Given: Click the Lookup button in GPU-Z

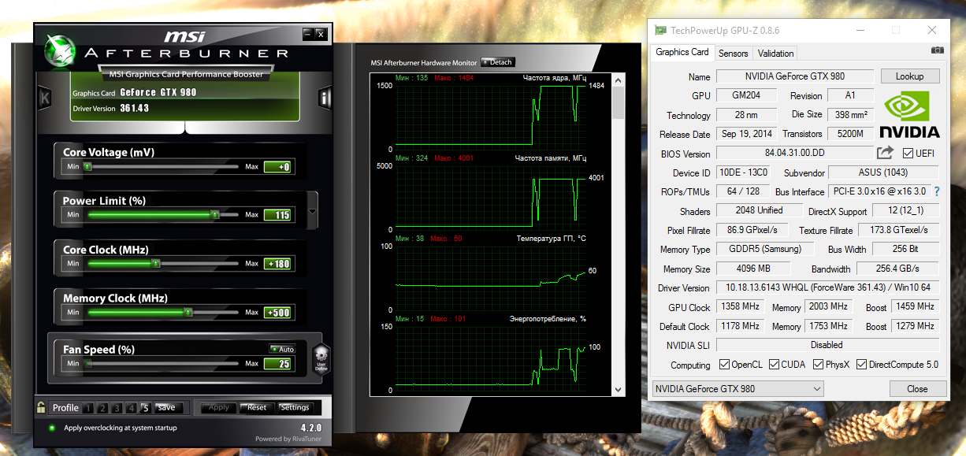Looking at the screenshot, I should click(909, 76).
